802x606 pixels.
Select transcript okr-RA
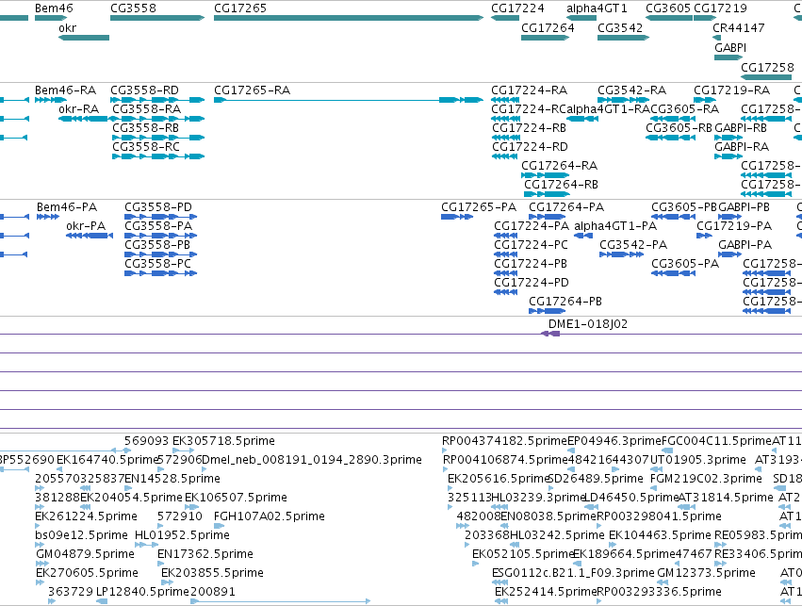click(x=79, y=109)
